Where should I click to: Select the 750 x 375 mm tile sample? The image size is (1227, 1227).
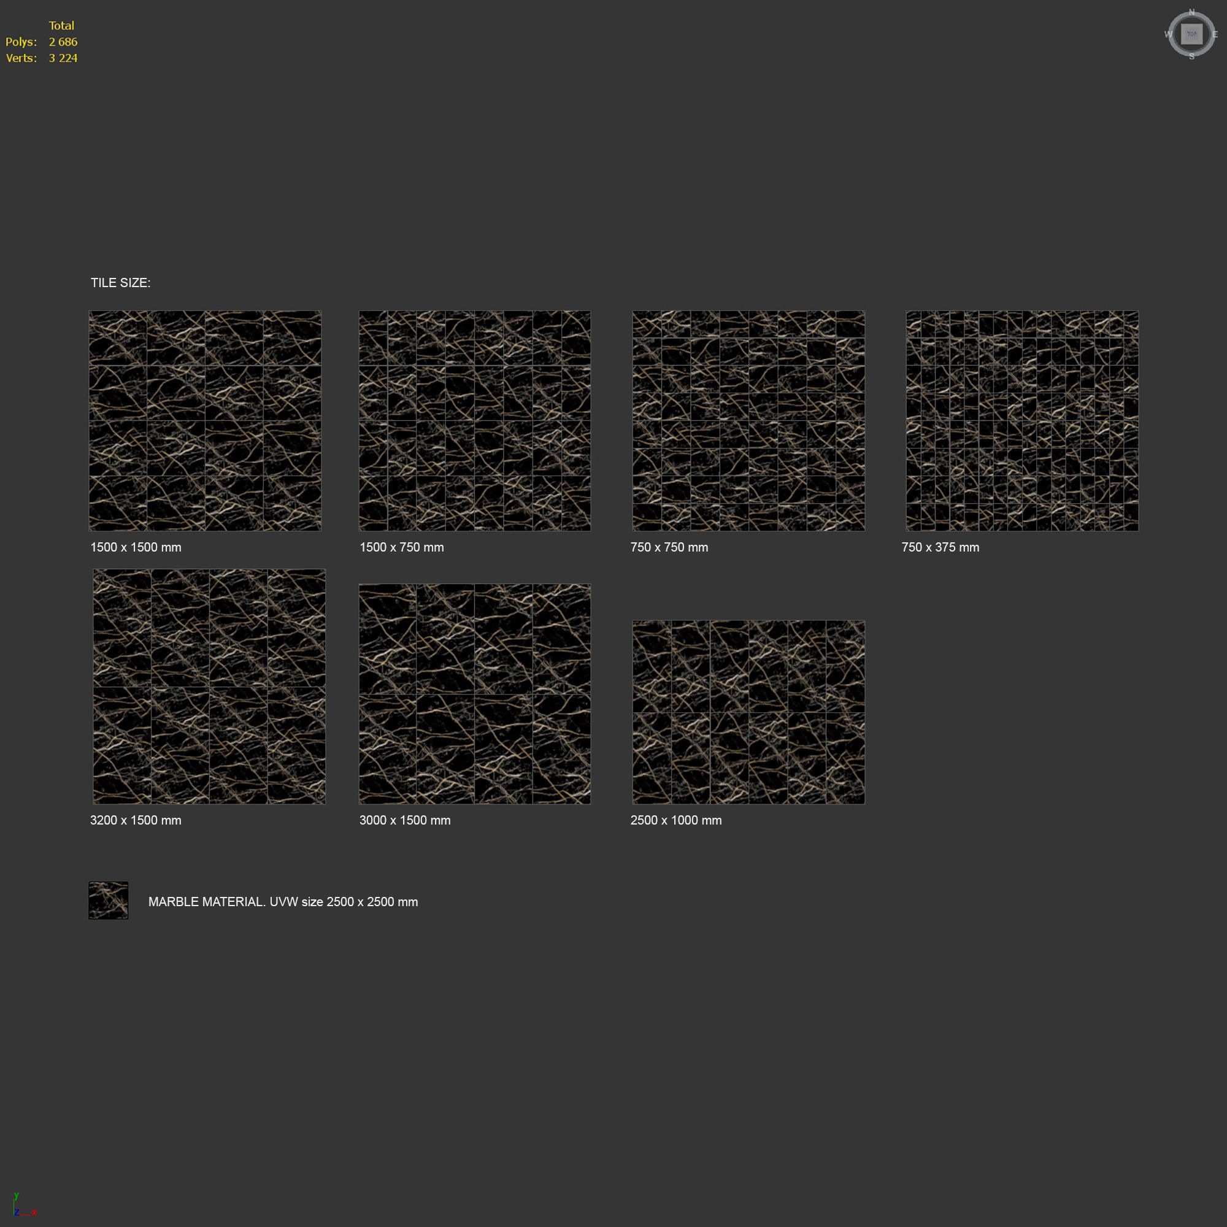pyautogui.click(x=1022, y=420)
